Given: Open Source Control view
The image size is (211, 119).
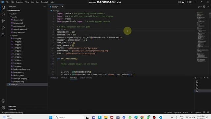Looking at the screenshot, I should pos(3,21).
